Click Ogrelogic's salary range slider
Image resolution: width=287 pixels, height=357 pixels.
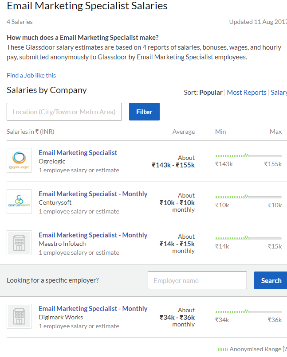coord(248,155)
